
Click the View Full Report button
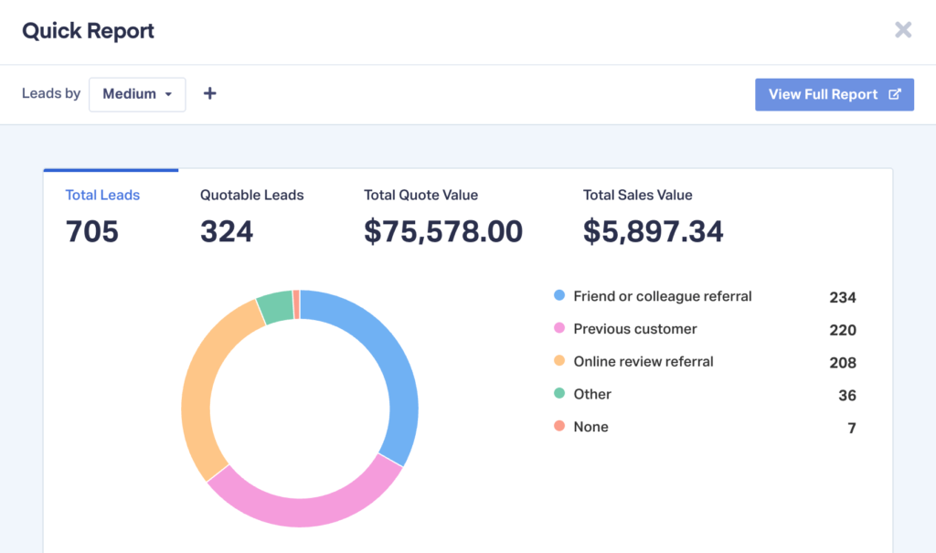835,94
